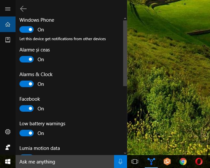Click the scrollbar up arrow
The image size is (210, 168).
[125, 18]
